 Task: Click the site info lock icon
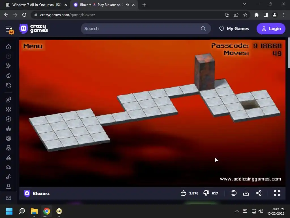click(36, 15)
